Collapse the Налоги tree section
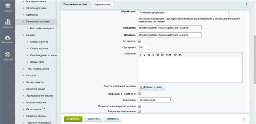This screenshot has width=256, height=124. [x=23, y=35]
